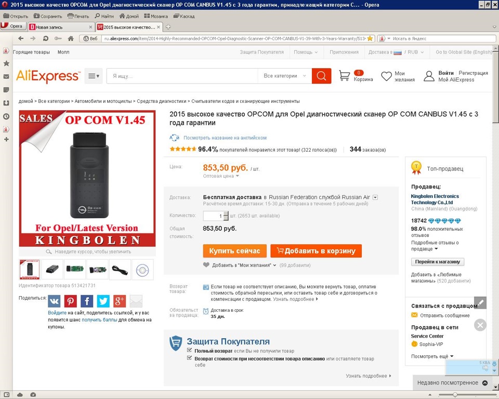The image size is (499, 399).
Task: Expand the Оптовая цена dropdown
Action: click(221, 176)
